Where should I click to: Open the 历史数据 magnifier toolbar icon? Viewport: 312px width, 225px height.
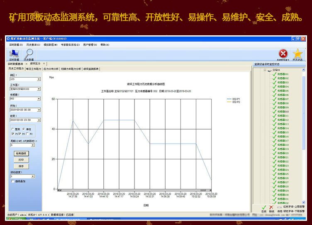pos(29,54)
